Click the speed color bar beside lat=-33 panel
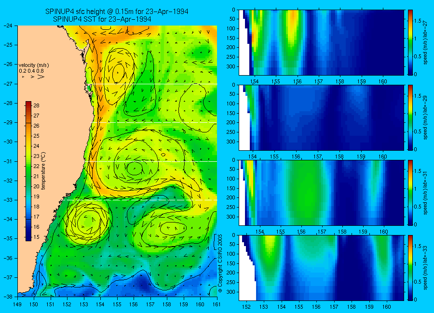This screenshot has width=434, height=313. [x=410, y=268]
